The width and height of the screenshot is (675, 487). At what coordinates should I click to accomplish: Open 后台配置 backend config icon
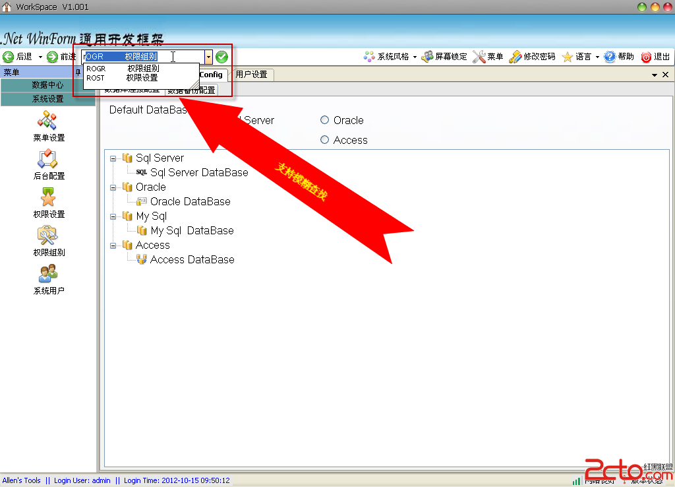47,158
